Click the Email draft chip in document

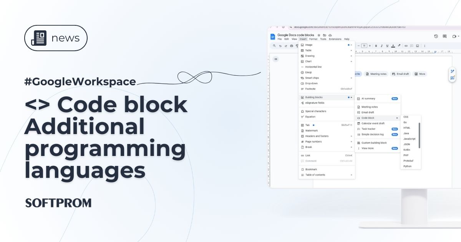[x=400, y=74]
